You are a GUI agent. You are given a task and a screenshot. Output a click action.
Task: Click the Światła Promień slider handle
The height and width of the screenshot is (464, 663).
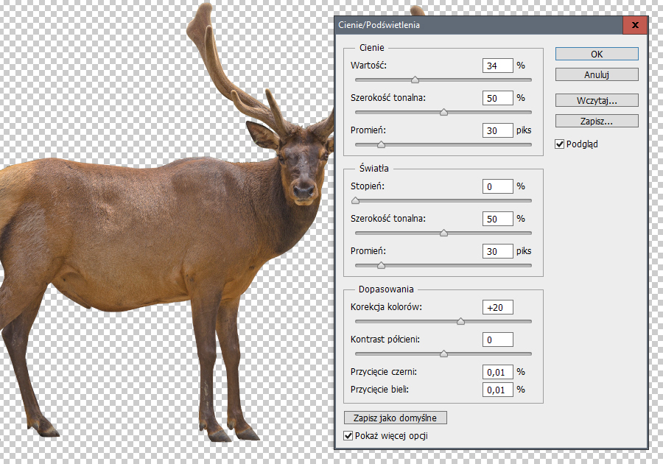381,265
